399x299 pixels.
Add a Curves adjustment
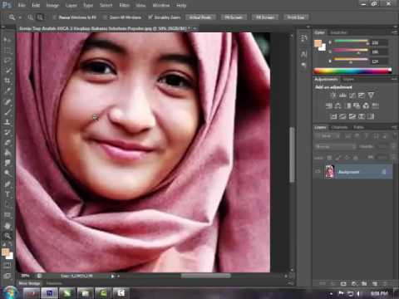pyautogui.click(x=352, y=96)
